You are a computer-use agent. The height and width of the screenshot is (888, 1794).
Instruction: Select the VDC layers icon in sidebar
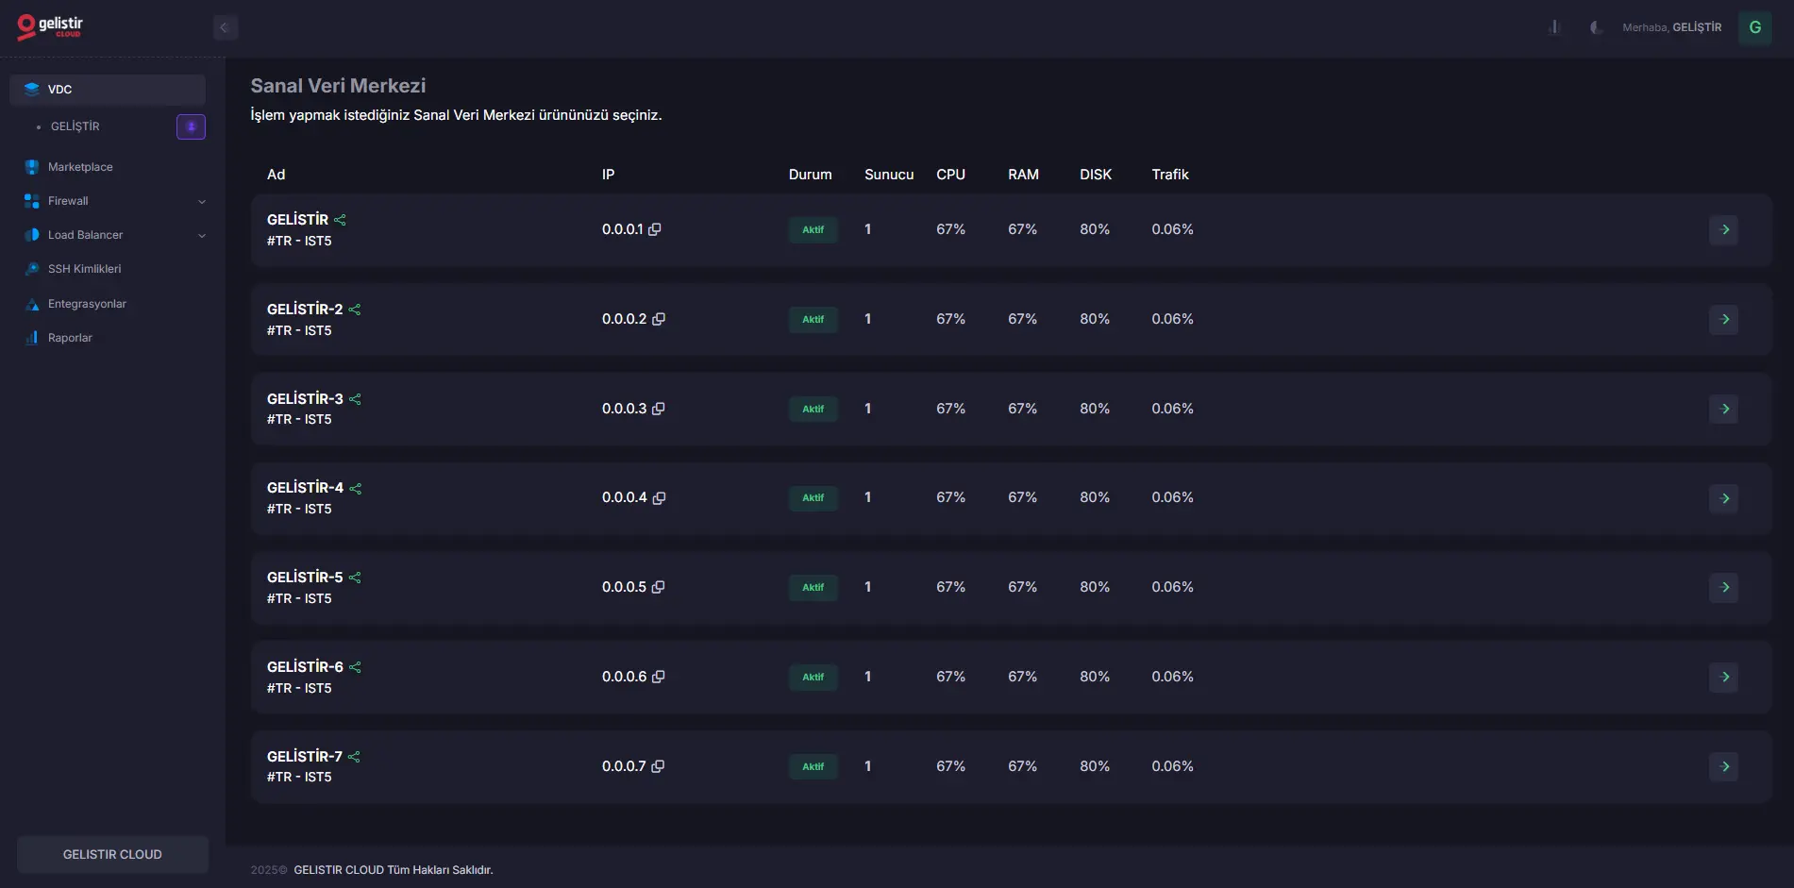click(x=31, y=89)
